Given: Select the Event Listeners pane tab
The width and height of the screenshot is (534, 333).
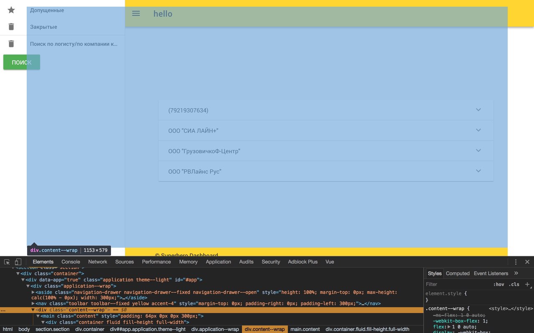Looking at the screenshot, I should pyautogui.click(x=491, y=273).
